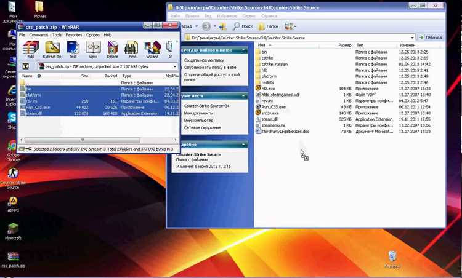This screenshot has height=278, width=462.
Task: Click the Add icon in WinRAR toolbar
Action: pos(31,49)
